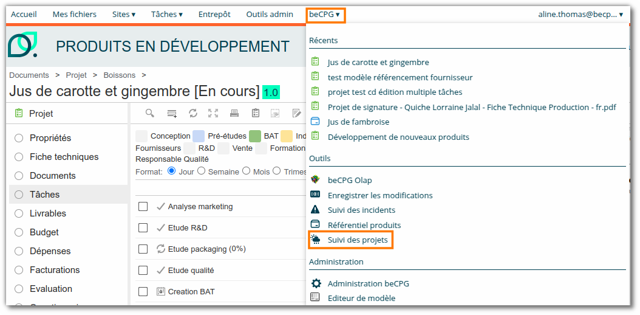Collapse the beCPG dropdown menu
This screenshot has width=640, height=315.
click(x=325, y=15)
